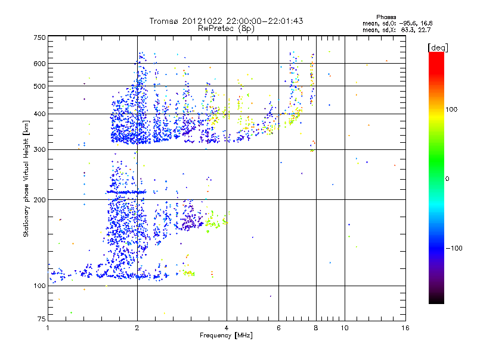Click y-axis tick label '200'

39,200
